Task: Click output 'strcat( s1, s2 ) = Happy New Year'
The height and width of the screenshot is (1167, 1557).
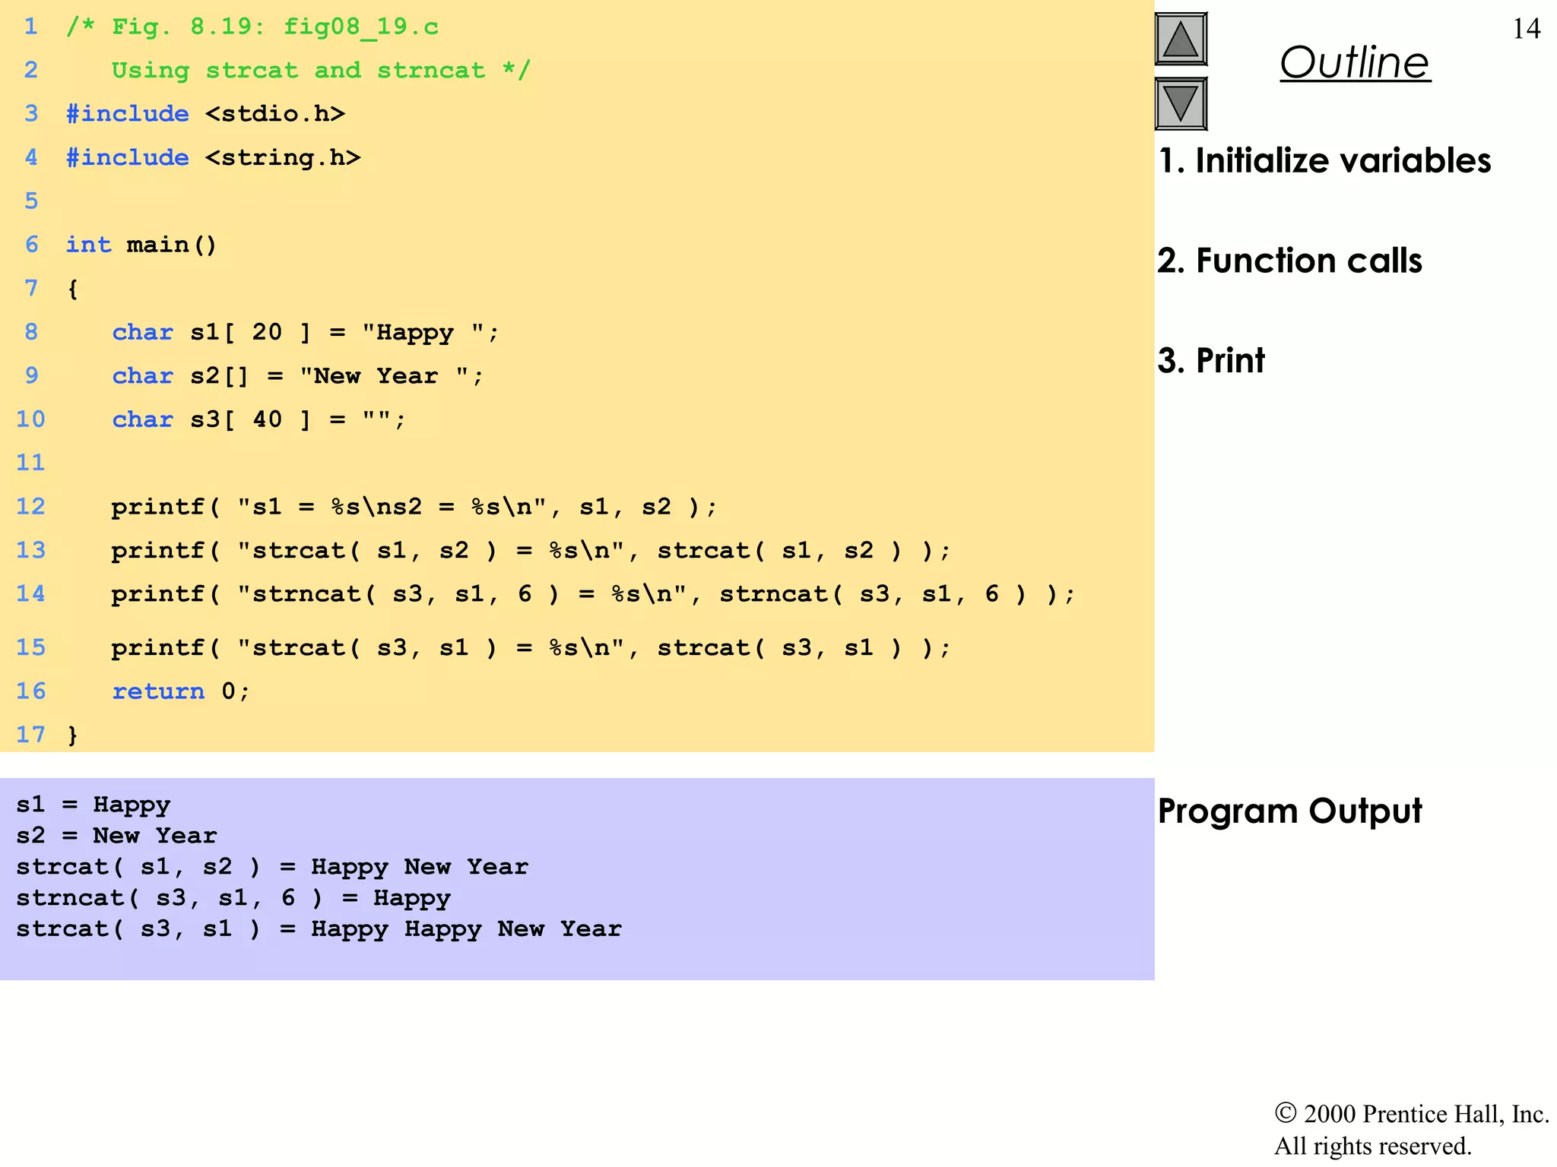Action: coord(272,867)
